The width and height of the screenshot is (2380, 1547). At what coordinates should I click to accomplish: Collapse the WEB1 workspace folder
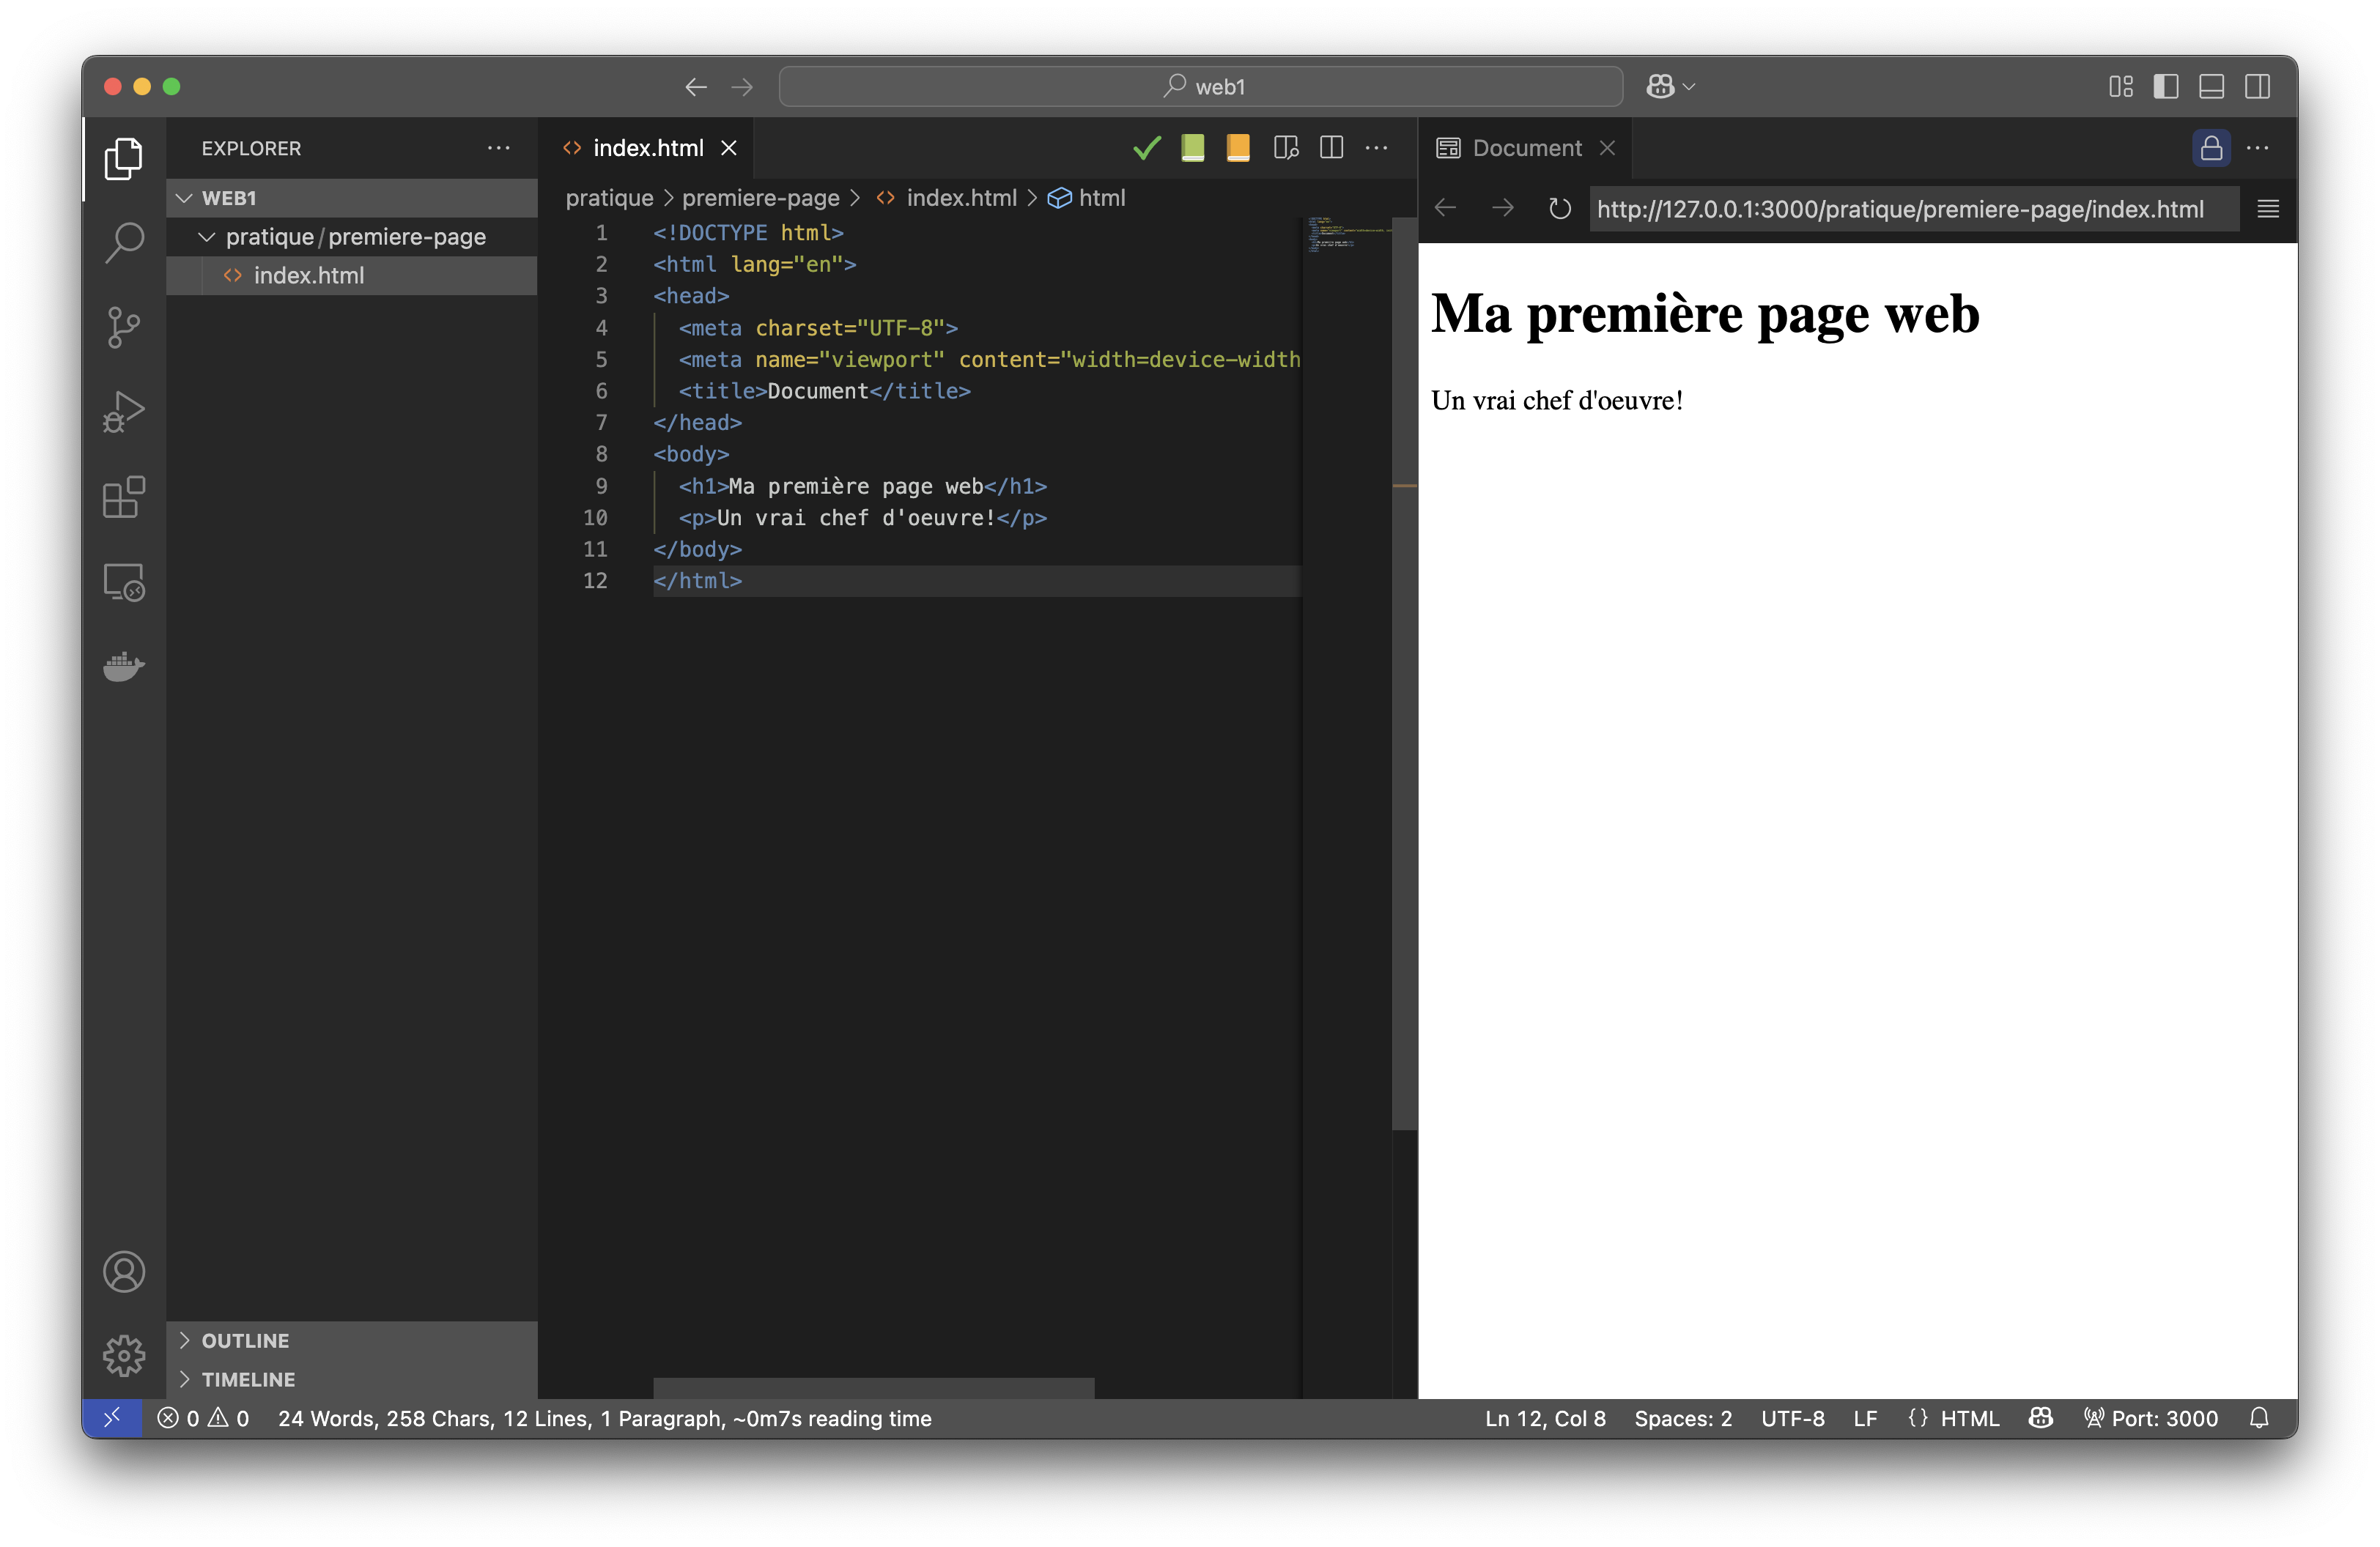point(351,198)
